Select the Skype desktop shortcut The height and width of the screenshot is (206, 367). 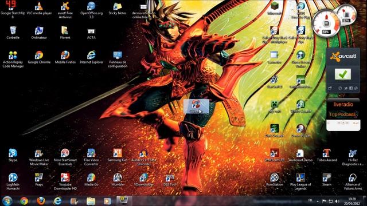[x=13, y=155]
